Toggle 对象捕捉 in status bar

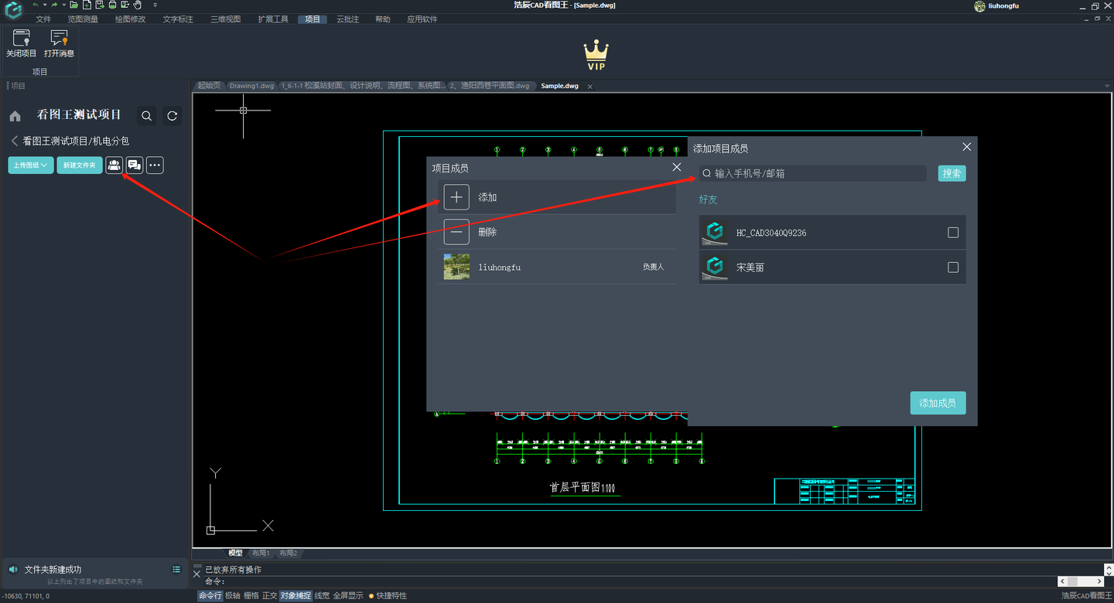pos(296,596)
